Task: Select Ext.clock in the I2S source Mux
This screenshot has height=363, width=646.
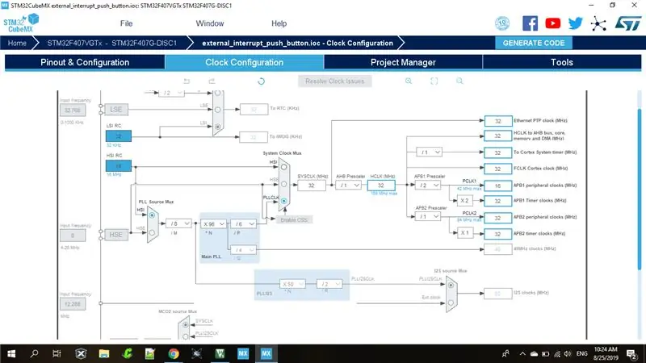Action: 451,302
